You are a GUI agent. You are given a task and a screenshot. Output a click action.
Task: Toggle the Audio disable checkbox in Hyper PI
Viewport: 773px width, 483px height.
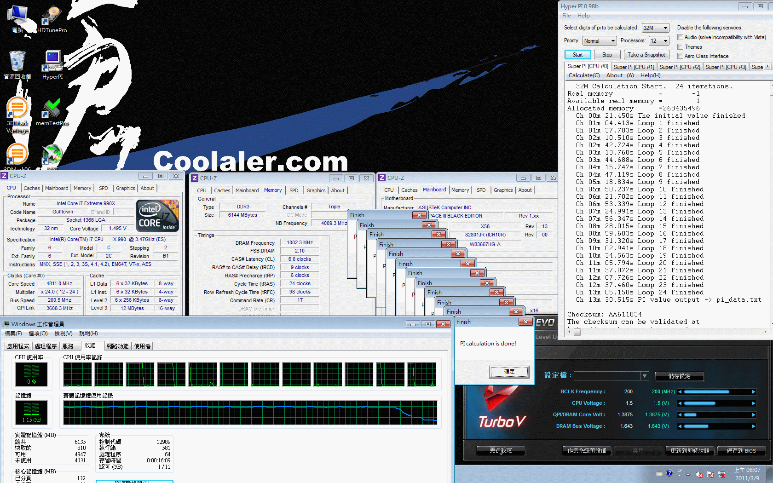[x=680, y=37]
